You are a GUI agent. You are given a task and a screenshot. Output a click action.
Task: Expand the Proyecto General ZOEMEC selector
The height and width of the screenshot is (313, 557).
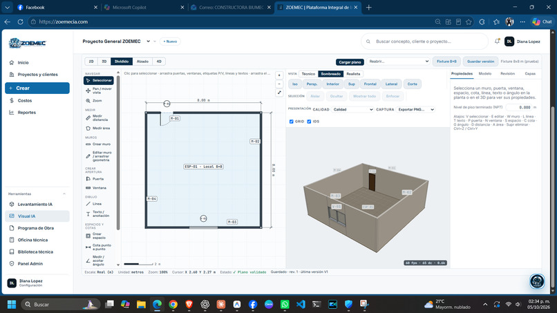(148, 41)
